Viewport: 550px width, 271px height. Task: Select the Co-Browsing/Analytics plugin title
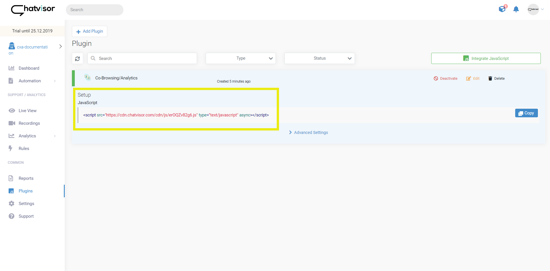pyautogui.click(x=116, y=78)
